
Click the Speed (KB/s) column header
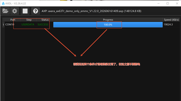(x=171, y=20)
